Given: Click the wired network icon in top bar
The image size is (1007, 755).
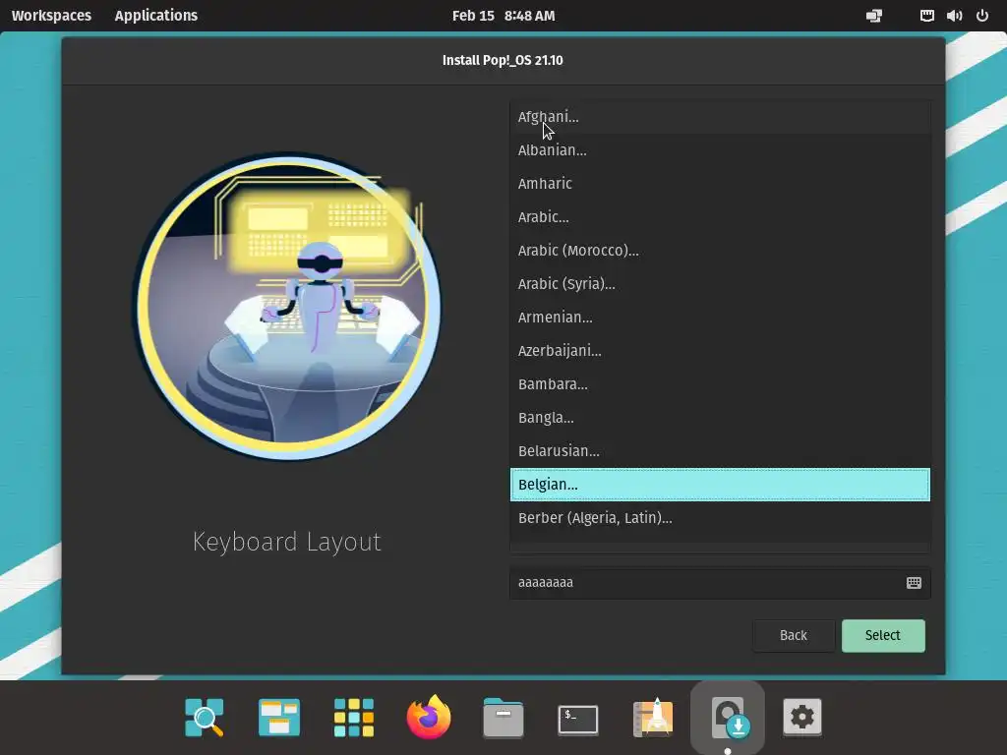Looking at the screenshot, I should tap(926, 16).
